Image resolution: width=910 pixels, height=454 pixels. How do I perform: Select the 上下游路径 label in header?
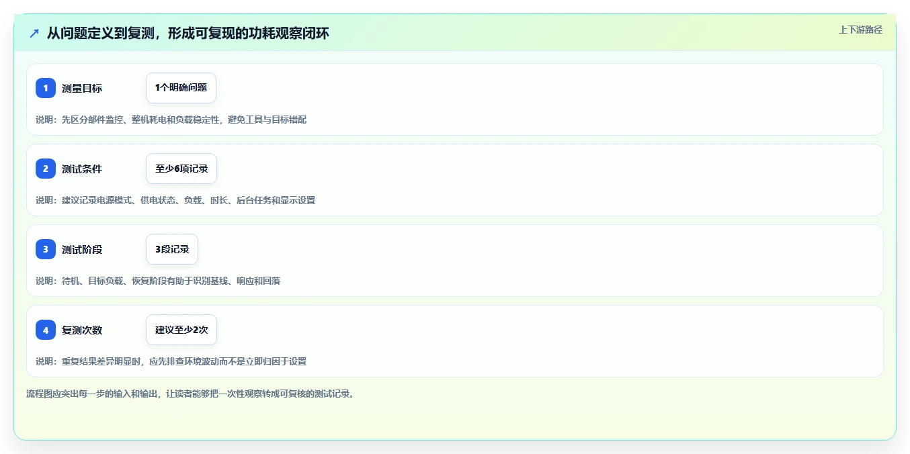tap(860, 30)
